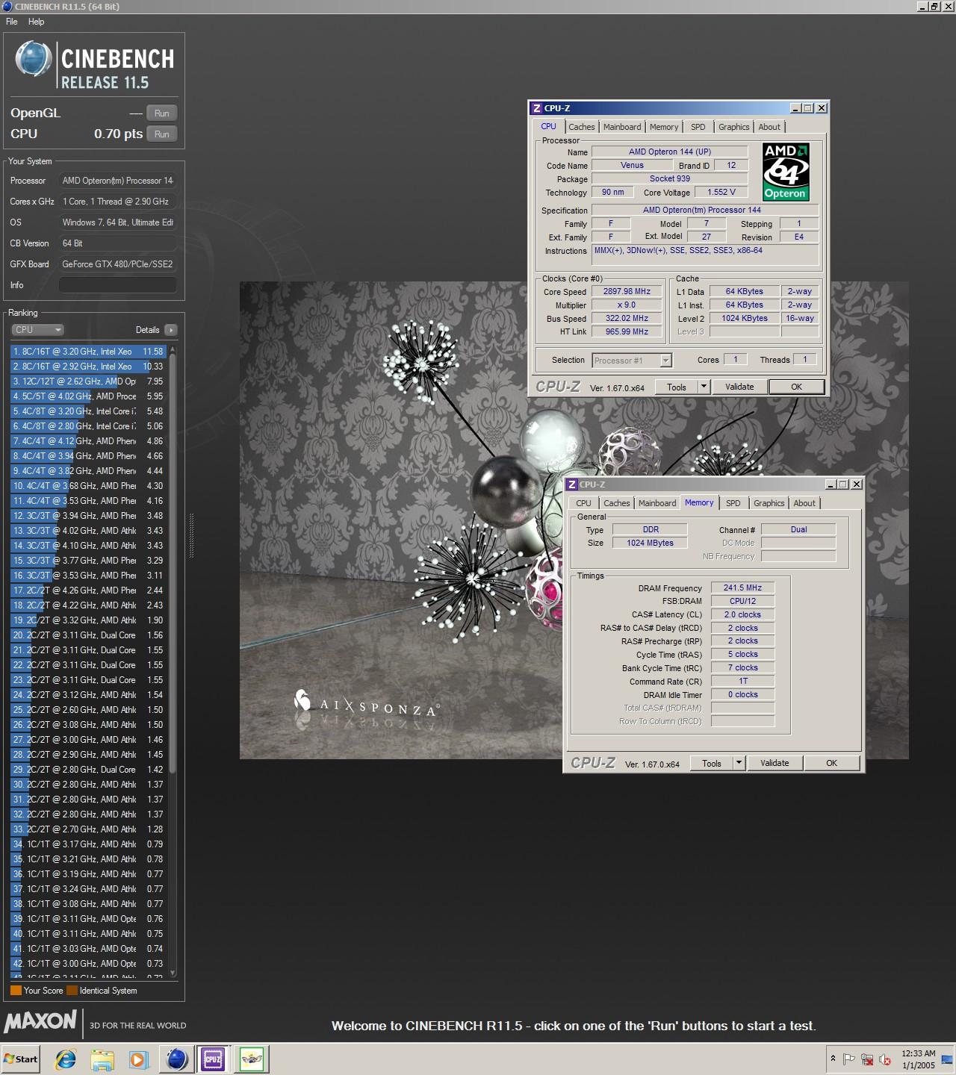Click Tools button in upper CPU-Z window
Screen dimensions: 956x1075
[x=677, y=387]
